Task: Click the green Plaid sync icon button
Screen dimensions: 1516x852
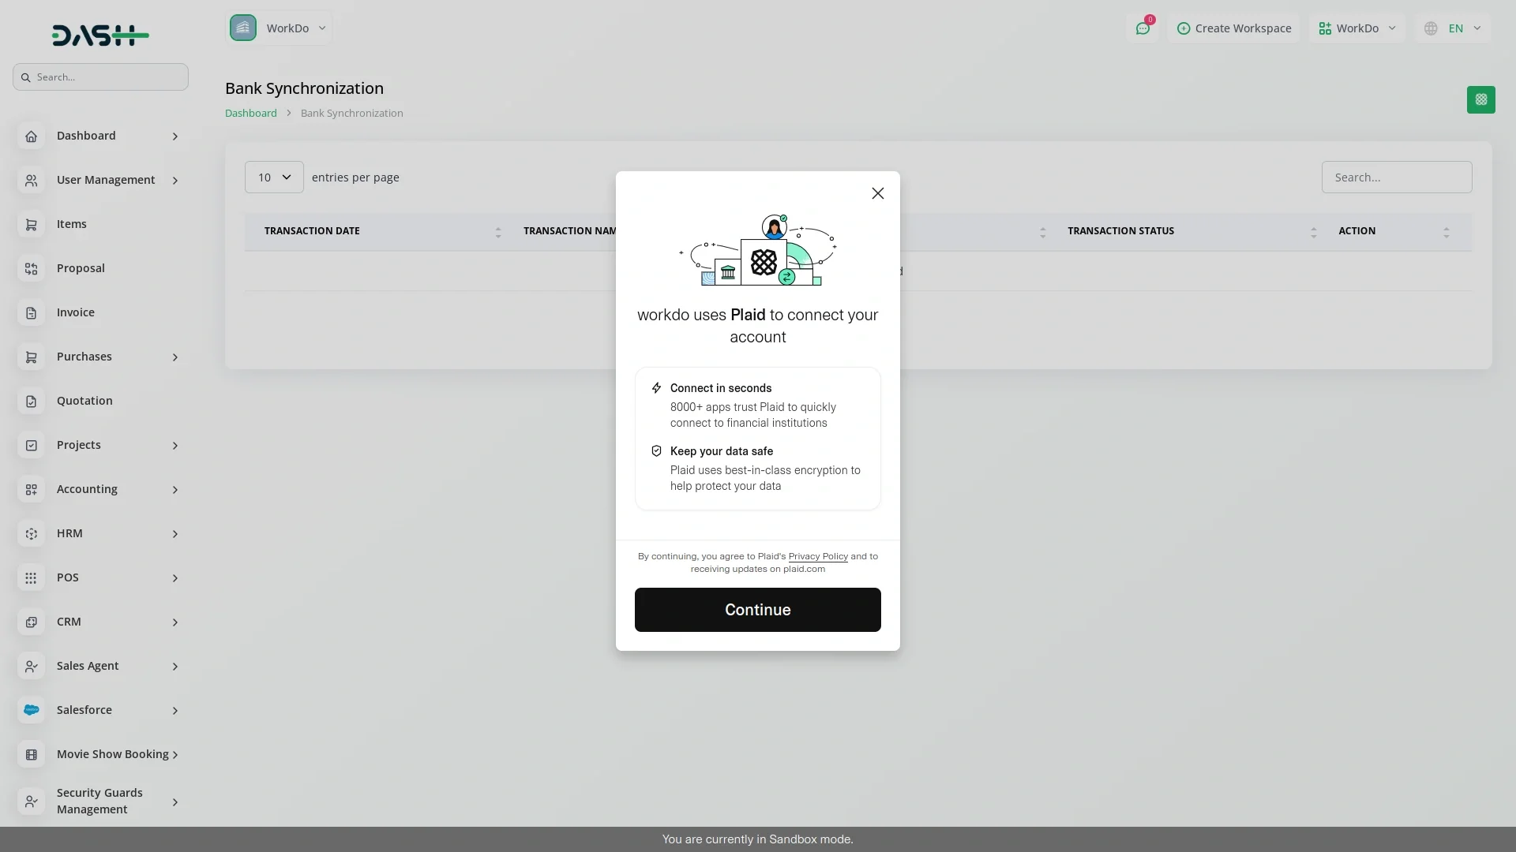Action: point(1480,100)
